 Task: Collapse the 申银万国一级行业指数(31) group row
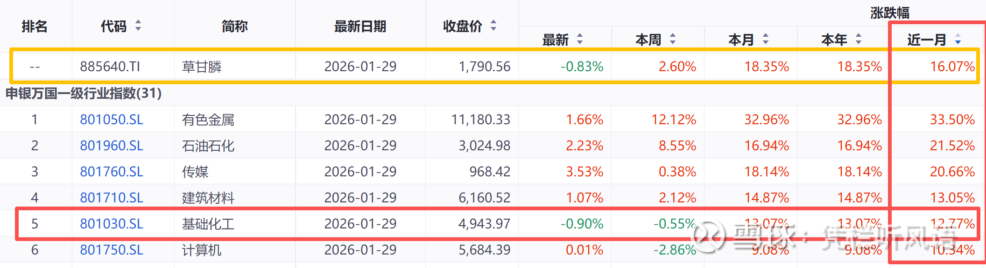pos(84,94)
